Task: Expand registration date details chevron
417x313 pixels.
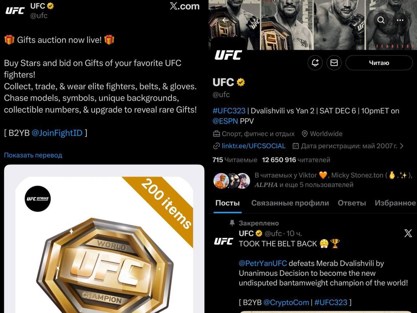Action: (402, 146)
